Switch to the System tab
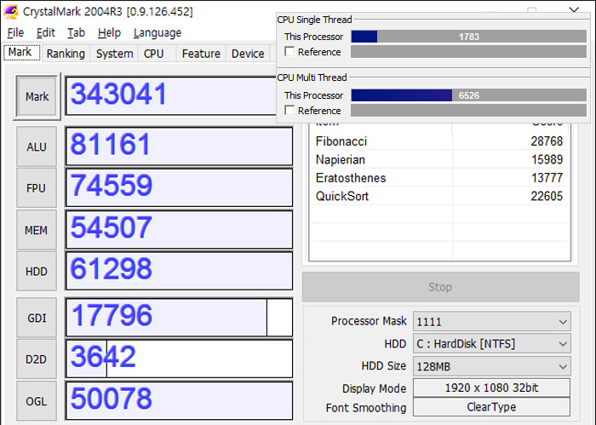 114,54
